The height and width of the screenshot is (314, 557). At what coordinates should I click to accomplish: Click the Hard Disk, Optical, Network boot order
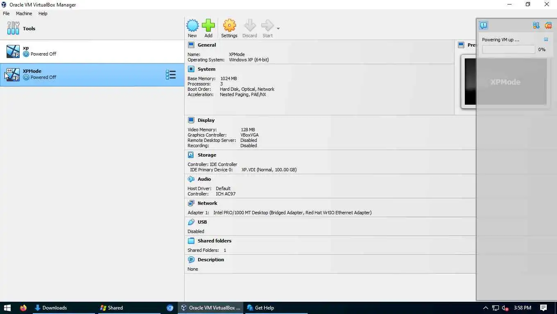pyautogui.click(x=247, y=89)
